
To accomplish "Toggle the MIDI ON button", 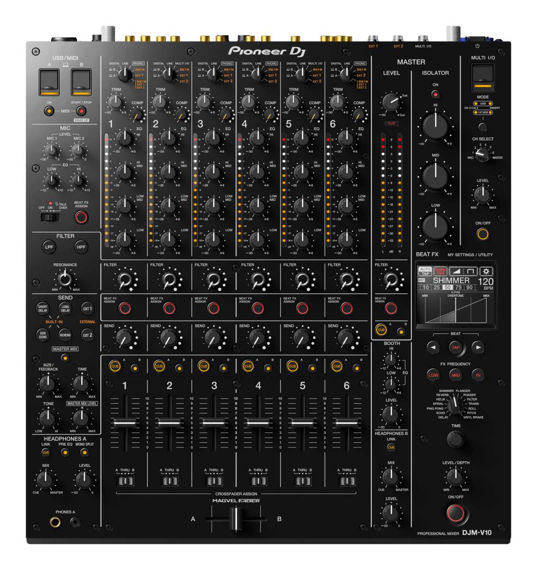I will [49, 110].
